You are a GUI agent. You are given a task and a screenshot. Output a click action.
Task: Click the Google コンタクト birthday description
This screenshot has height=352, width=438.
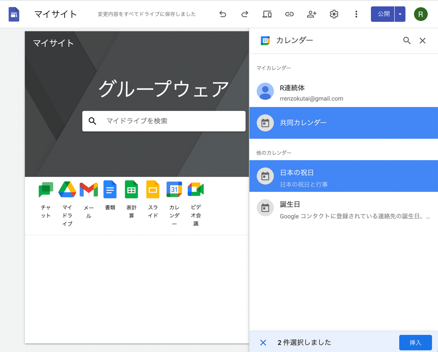[355, 216]
